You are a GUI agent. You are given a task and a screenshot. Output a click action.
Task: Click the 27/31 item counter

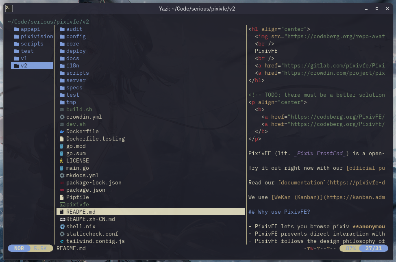tap(374, 248)
